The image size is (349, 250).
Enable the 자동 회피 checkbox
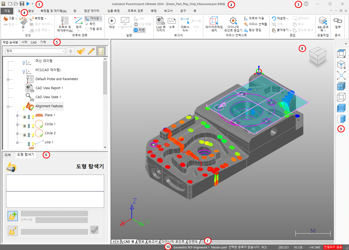coord(87,29)
